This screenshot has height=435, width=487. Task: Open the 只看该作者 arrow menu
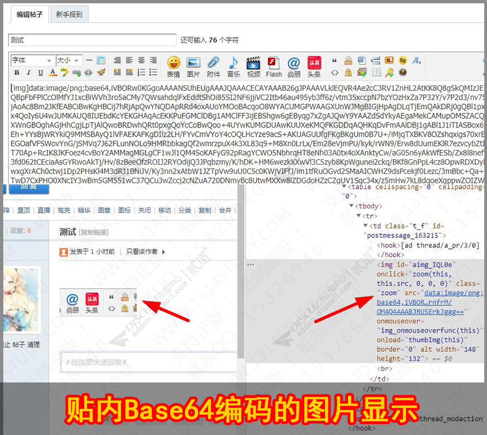164,252
